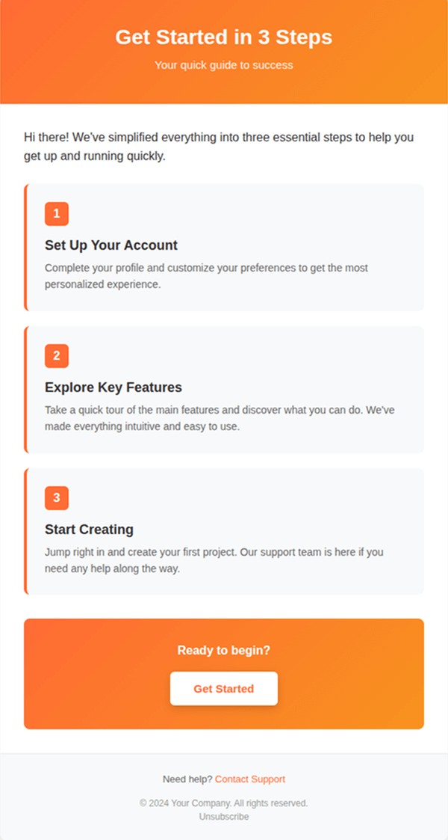Click the "Jump right in" description text
Image resolution: width=448 pixels, height=840 pixels.
coord(214,560)
